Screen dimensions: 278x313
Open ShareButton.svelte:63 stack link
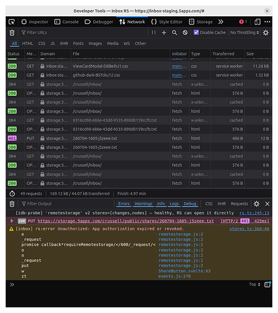coord(184,271)
